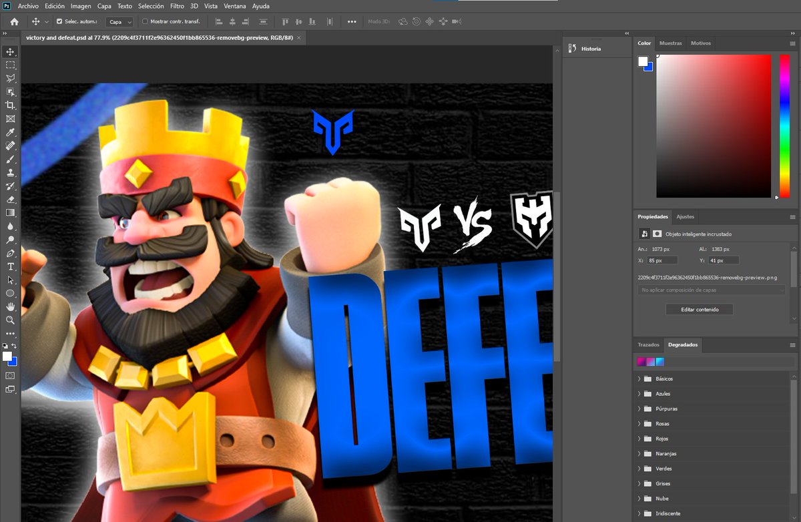Open more align options (three dots)
Image resolution: width=801 pixels, height=522 pixels.
pyautogui.click(x=352, y=21)
